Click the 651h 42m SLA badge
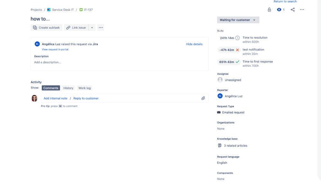321x182 pixels. (x=229, y=62)
